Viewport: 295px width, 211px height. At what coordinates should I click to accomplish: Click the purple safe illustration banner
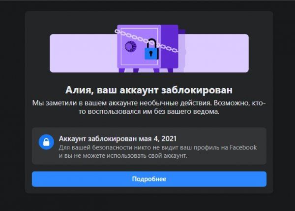pyautogui.click(x=149, y=48)
